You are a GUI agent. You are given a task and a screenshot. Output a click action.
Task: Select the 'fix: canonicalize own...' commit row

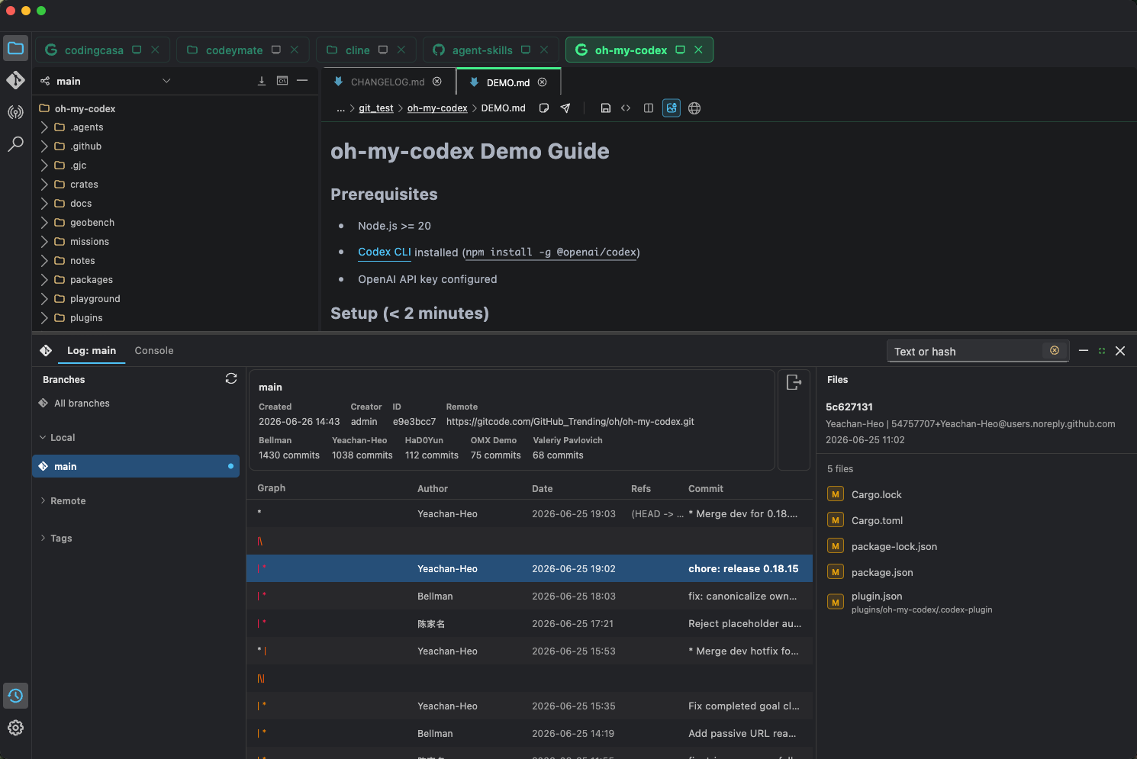(x=530, y=596)
